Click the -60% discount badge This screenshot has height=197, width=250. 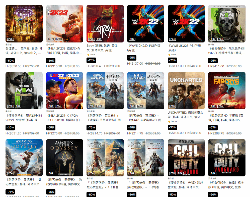tap(51, 61)
